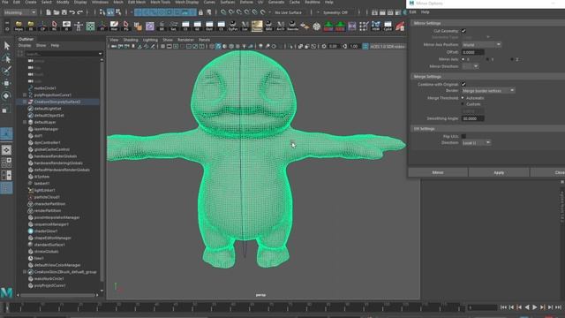The image size is (565, 318).
Task: Click the green lattice shelf icon
Action: tap(90, 26)
